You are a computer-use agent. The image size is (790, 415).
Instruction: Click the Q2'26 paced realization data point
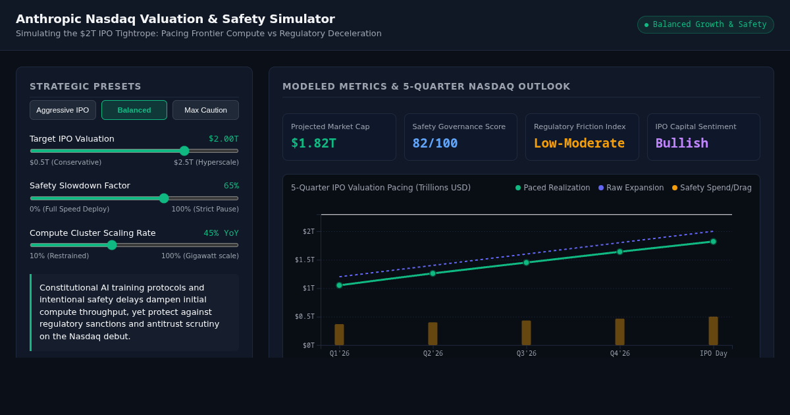pos(433,273)
